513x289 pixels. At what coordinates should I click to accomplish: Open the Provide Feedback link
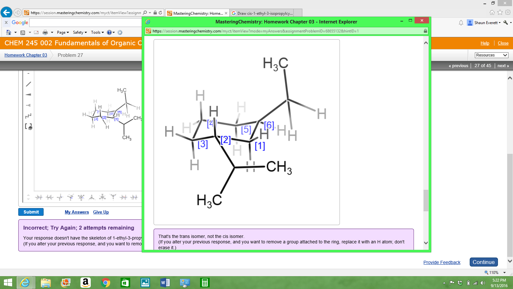(x=442, y=262)
